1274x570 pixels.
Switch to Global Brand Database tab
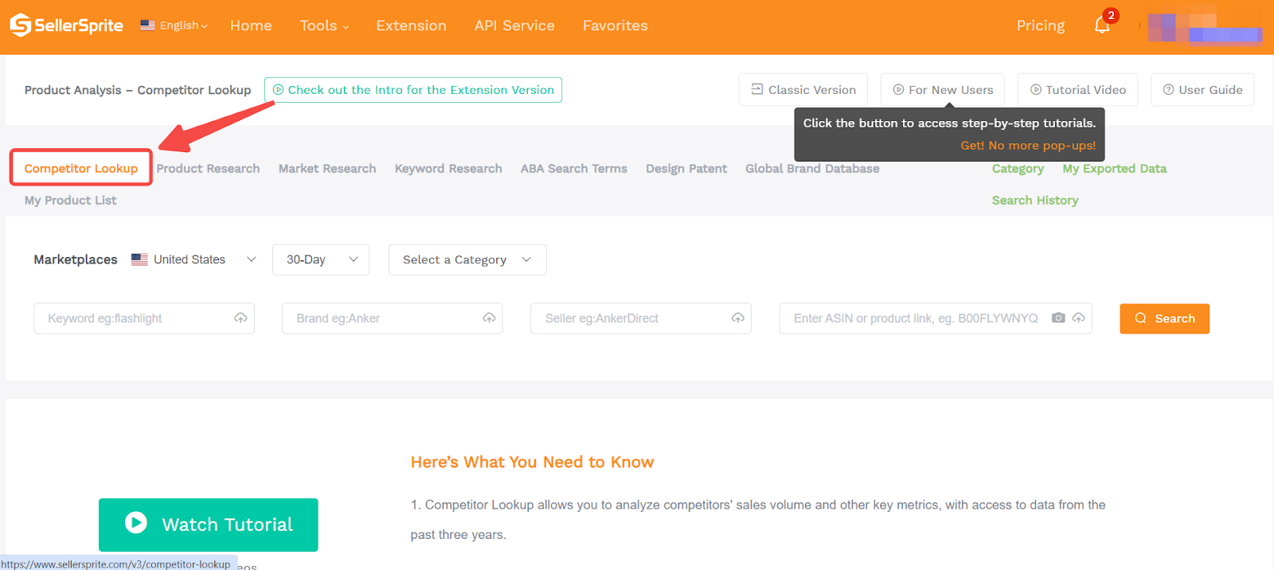(812, 169)
